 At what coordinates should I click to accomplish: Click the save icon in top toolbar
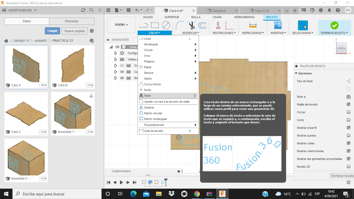128,10
